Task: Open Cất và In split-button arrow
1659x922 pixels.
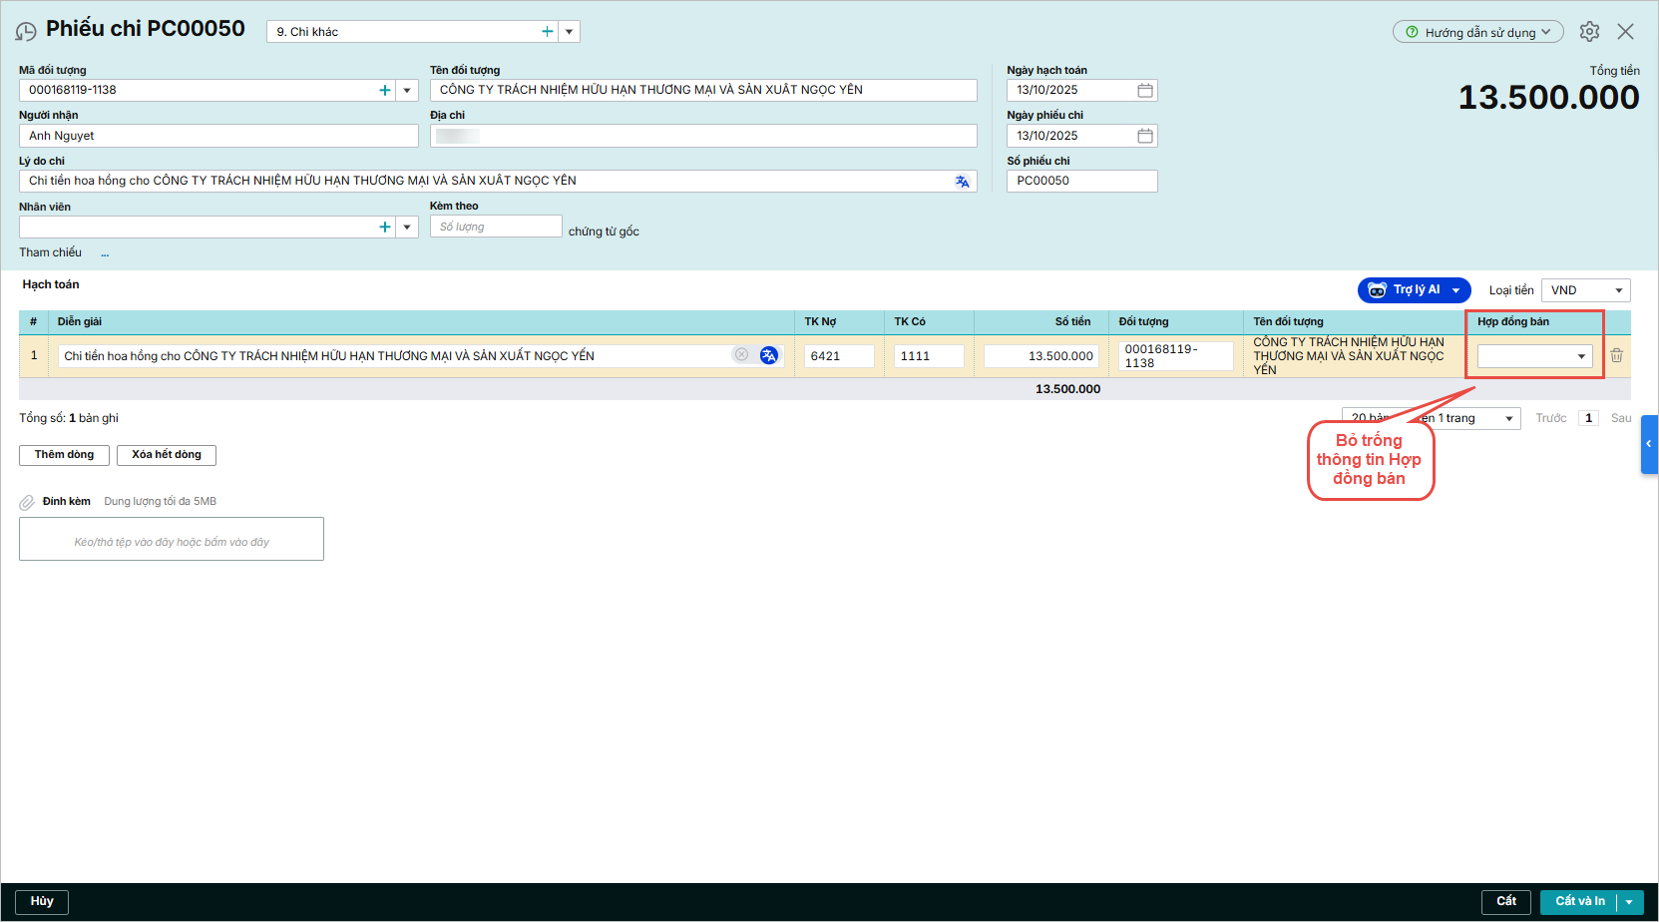Action: (1629, 902)
